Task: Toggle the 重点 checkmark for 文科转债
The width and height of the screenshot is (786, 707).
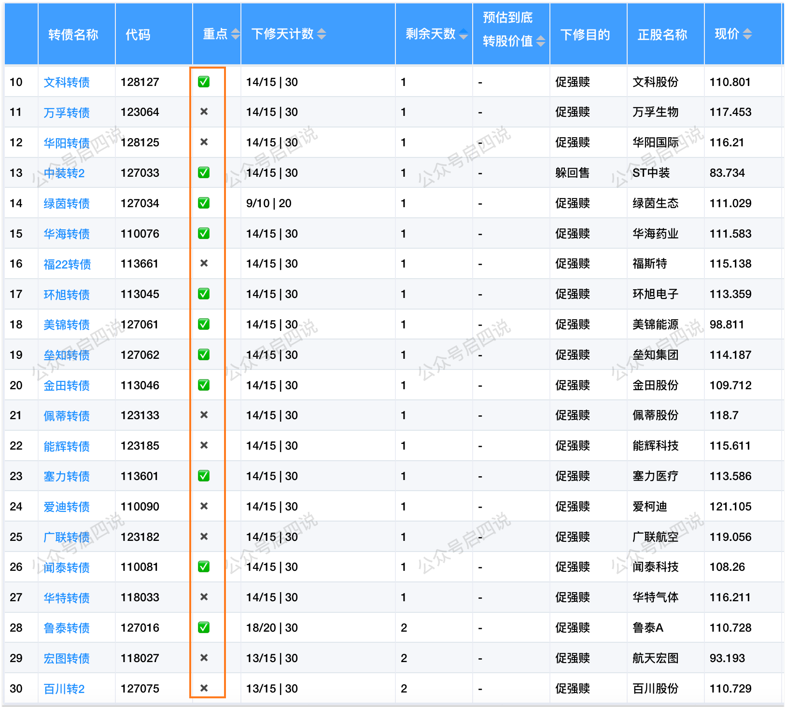Action: [203, 82]
